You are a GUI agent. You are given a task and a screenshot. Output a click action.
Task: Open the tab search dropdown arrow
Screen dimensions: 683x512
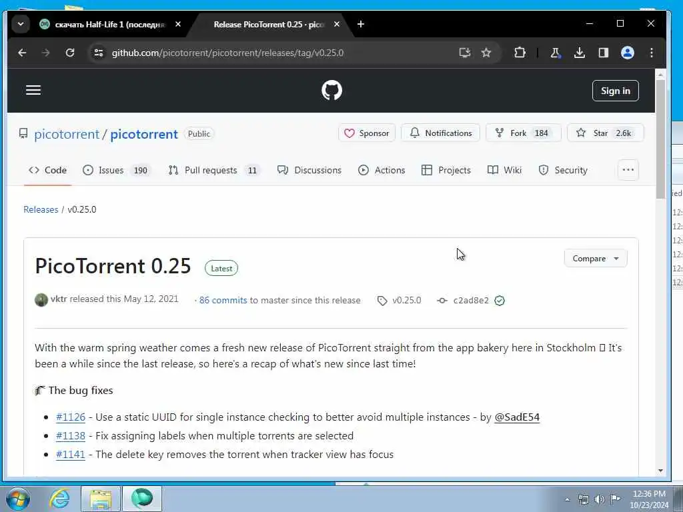tap(21, 25)
